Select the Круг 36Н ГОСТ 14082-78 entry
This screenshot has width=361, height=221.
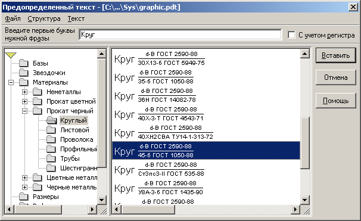(x=206, y=95)
